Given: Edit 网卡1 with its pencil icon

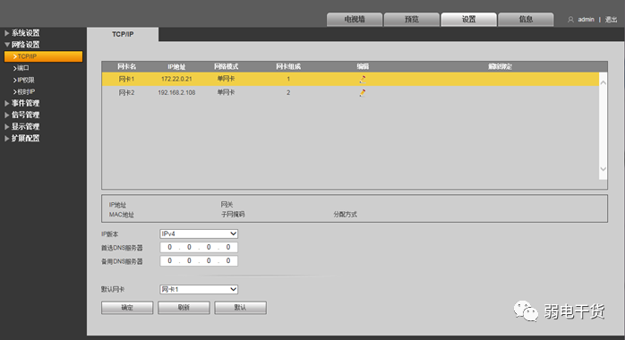Looking at the screenshot, I should (x=363, y=80).
